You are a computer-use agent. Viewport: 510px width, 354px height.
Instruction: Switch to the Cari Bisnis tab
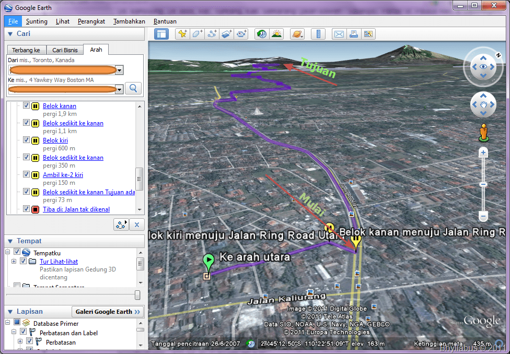pos(65,50)
